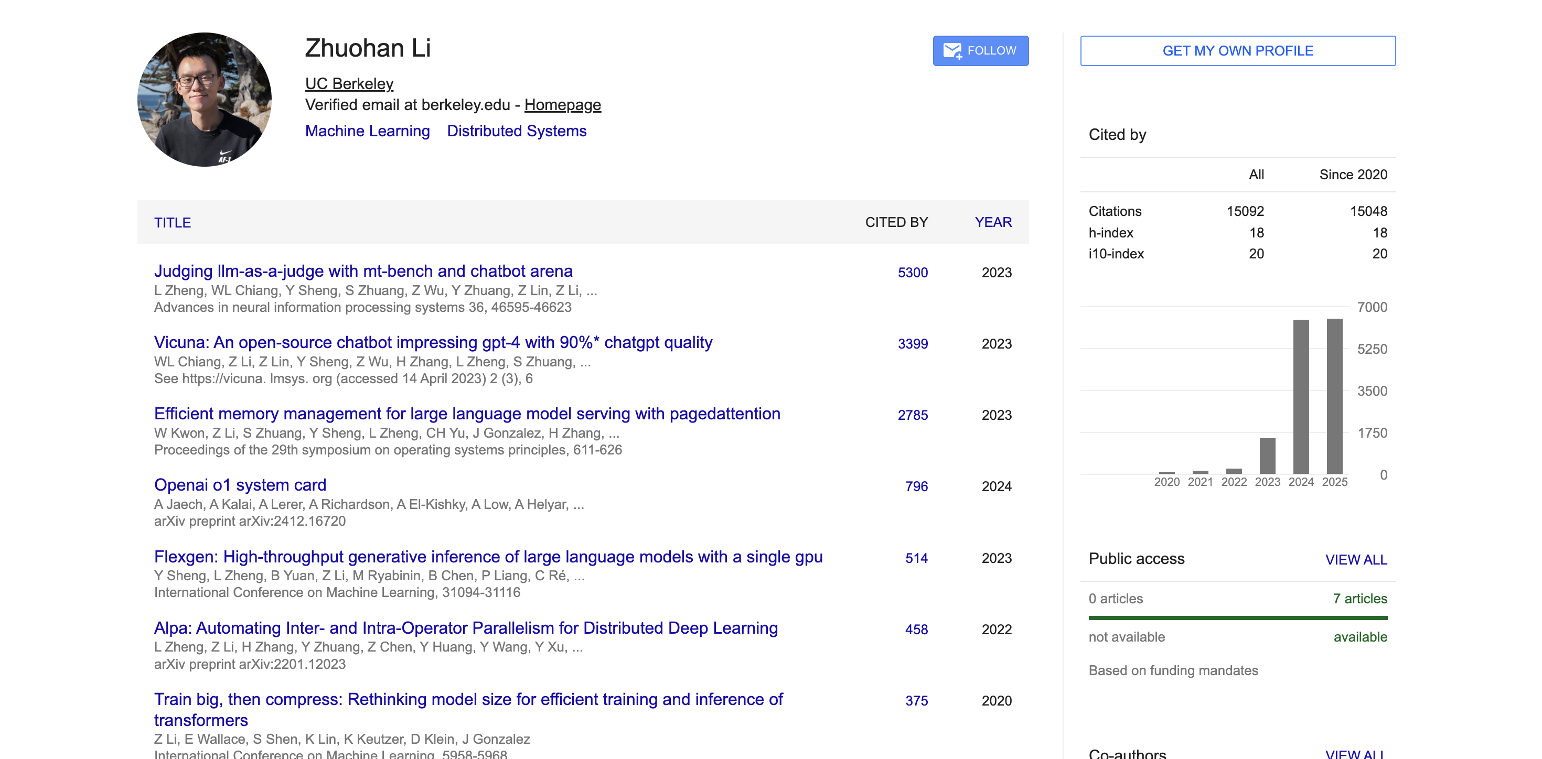This screenshot has width=1542, height=759.
Task: Open the Alpa parallelism paper
Action: tap(465, 628)
